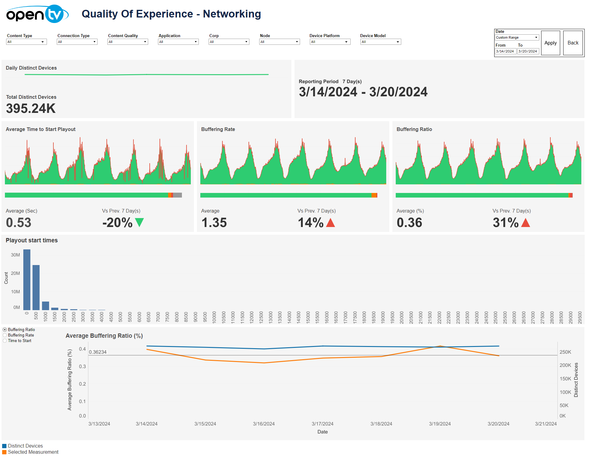Click the Apply button
This screenshot has height=458, width=589.
click(551, 43)
